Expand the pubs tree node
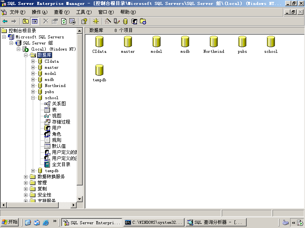Viewport: 305px width, 228px height. (x=33, y=92)
